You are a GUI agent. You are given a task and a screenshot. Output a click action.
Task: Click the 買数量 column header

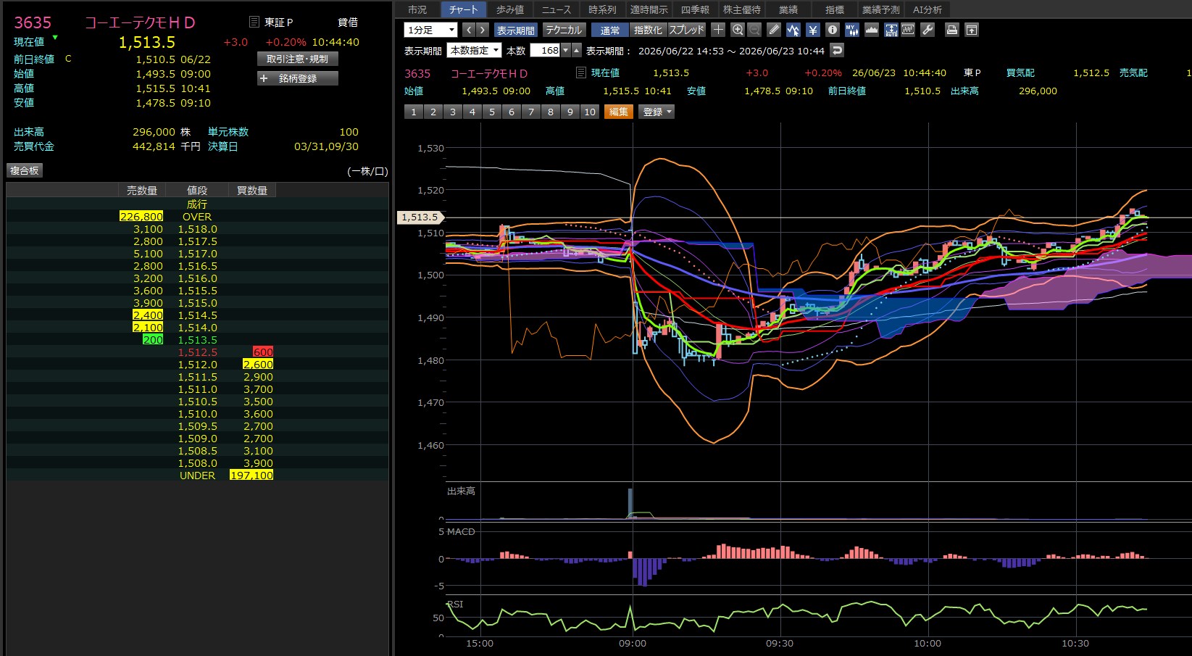click(x=252, y=191)
